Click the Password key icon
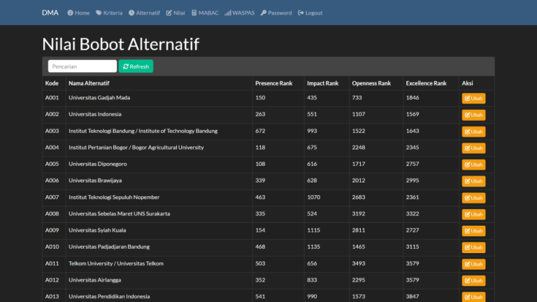 click(x=264, y=13)
